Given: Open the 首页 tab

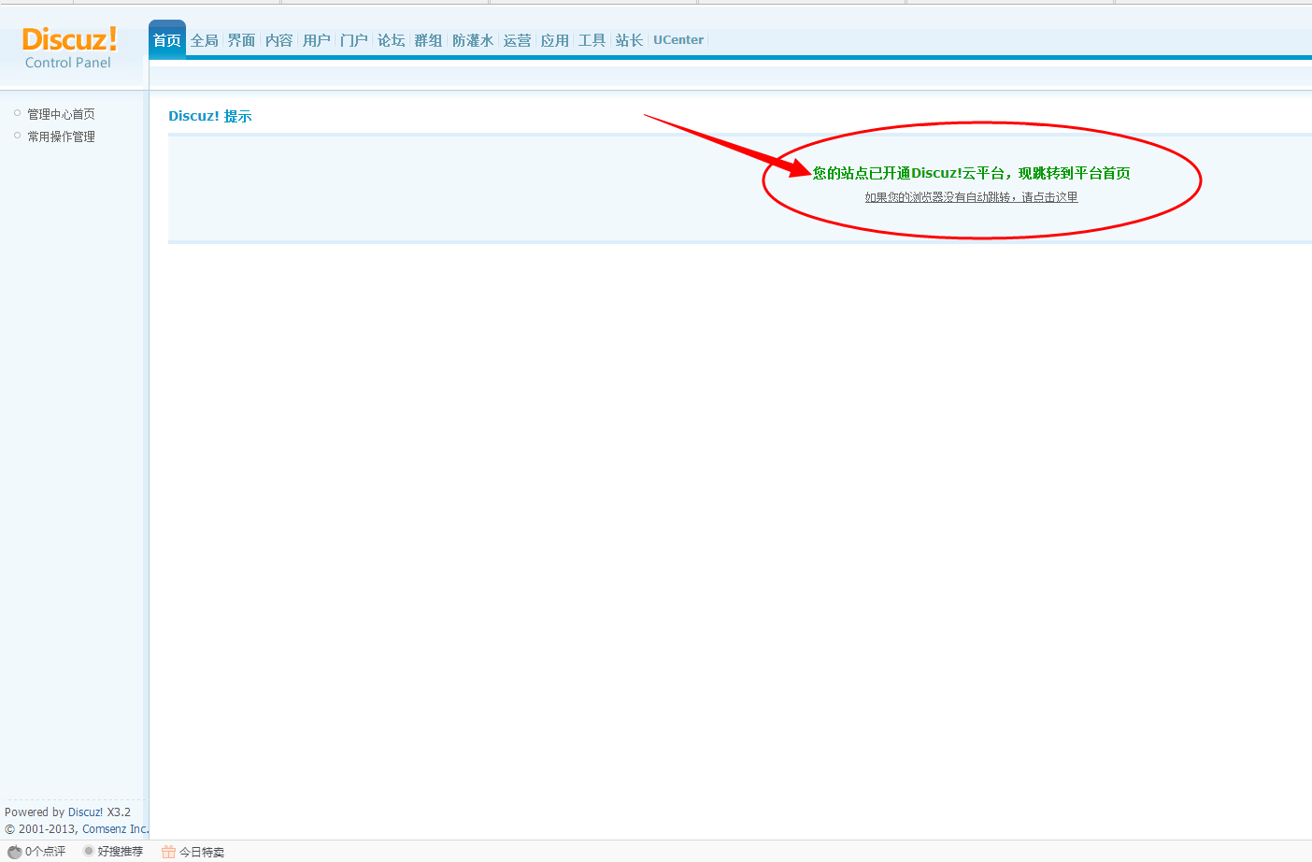Looking at the screenshot, I should [x=167, y=40].
